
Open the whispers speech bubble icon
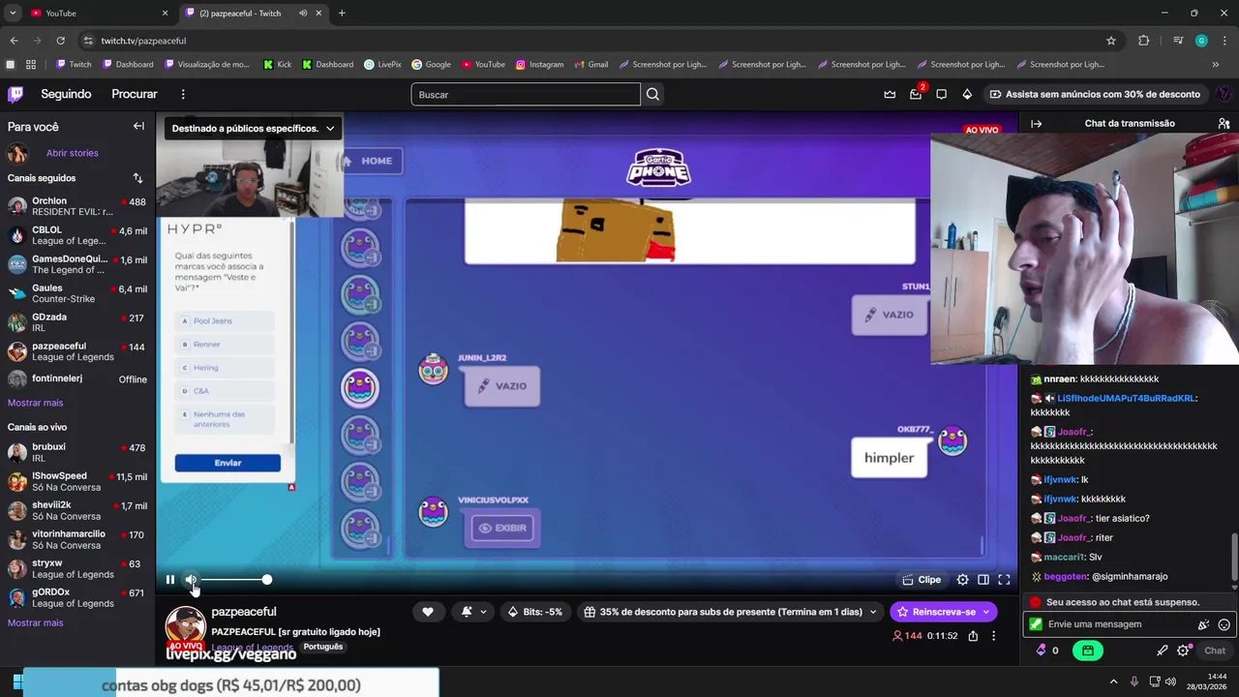pos(941,94)
